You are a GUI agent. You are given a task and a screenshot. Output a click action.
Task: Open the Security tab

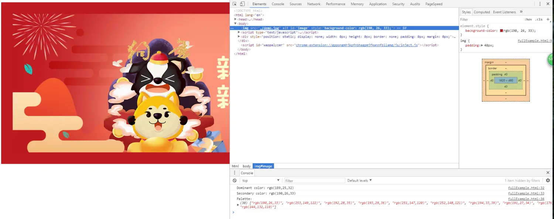pos(398,4)
